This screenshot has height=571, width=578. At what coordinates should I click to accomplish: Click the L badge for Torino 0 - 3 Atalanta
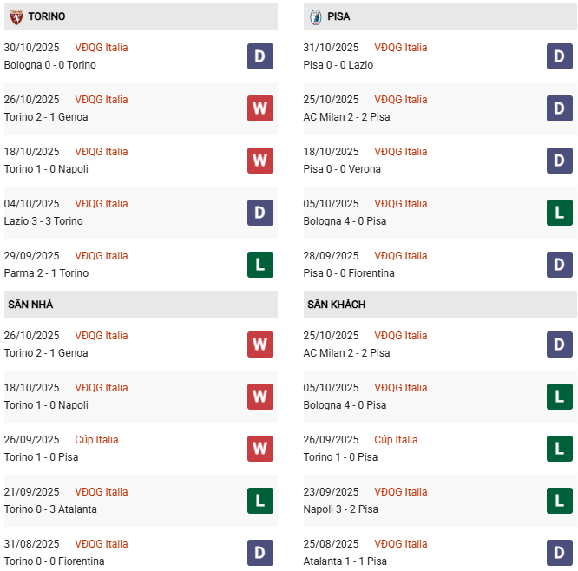259,501
